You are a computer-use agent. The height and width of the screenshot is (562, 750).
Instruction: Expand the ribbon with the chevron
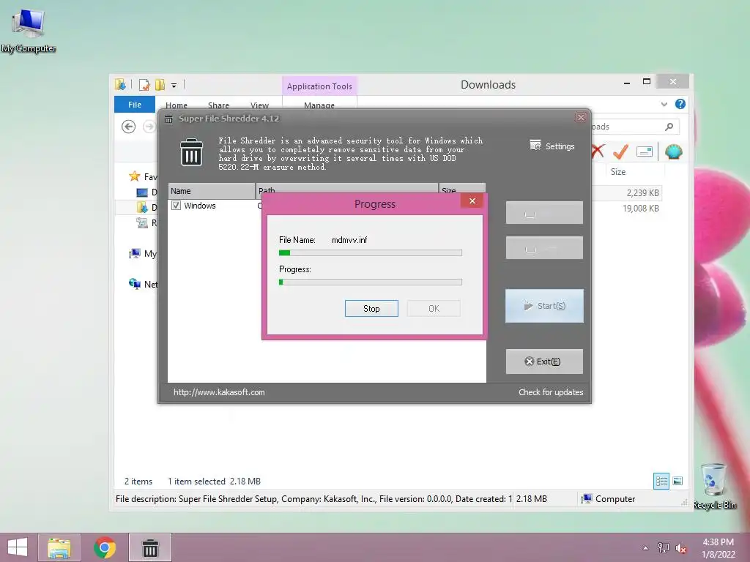pyautogui.click(x=664, y=104)
